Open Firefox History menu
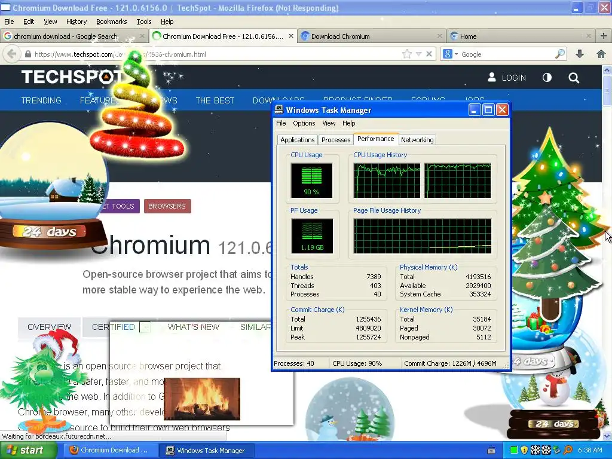The image size is (612, 459). [x=76, y=22]
